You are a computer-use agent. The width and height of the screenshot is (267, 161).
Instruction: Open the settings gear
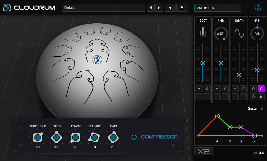(258, 7)
